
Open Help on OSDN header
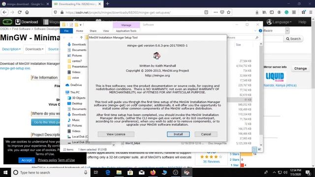tap(302, 22)
